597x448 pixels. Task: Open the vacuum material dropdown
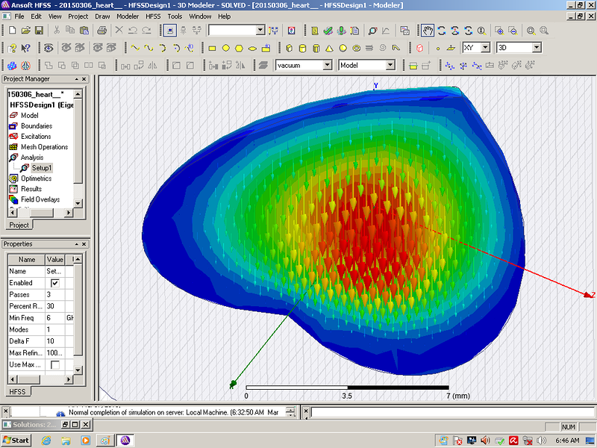point(327,66)
